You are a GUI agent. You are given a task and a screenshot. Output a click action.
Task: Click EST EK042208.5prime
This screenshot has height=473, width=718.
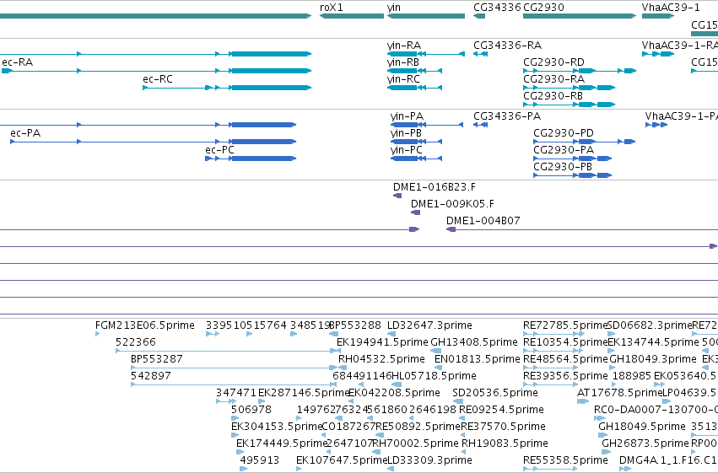point(394,393)
